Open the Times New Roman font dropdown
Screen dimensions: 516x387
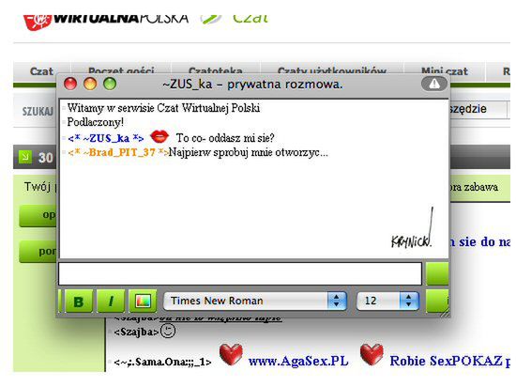(x=255, y=301)
